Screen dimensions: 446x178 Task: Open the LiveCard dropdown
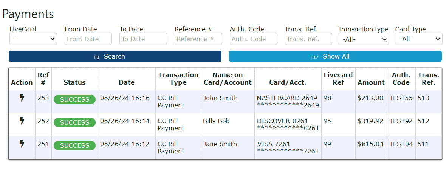pos(33,39)
